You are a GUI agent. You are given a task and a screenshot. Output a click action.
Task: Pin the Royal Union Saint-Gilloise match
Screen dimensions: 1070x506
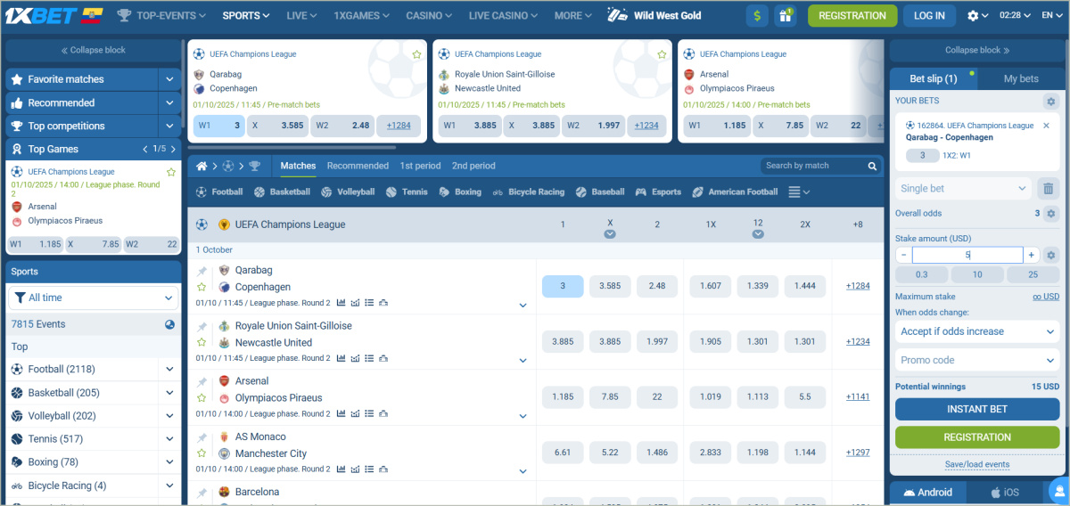coord(202,326)
